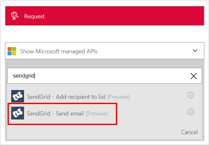Show info for Add recipient to list
Image resolution: width=209 pixels, height=145 pixels.
191,95
